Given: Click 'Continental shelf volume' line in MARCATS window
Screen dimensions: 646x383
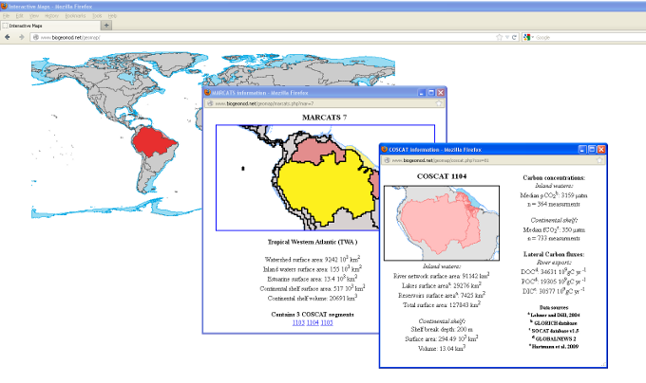Looking at the screenshot, I should (x=313, y=298).
